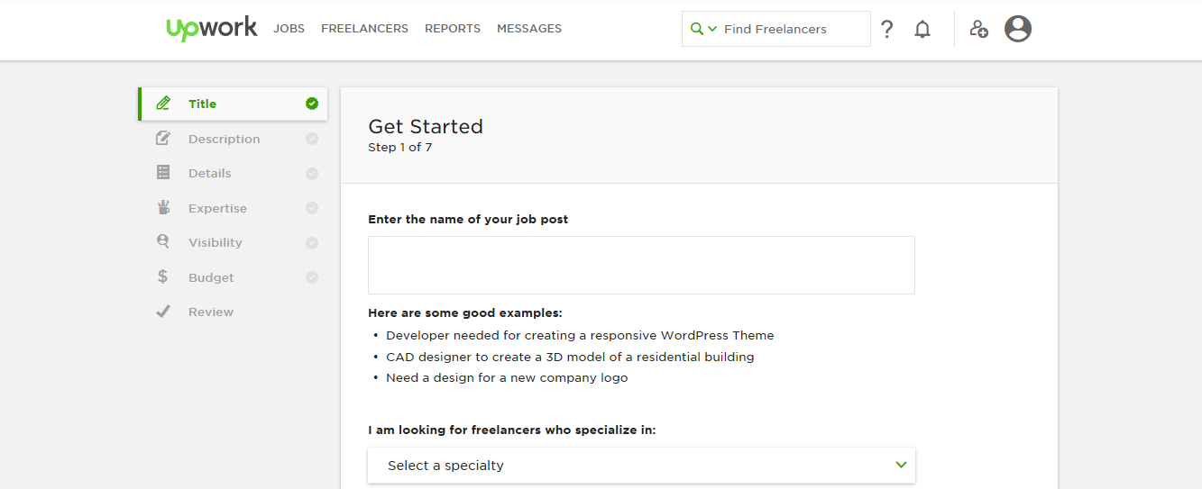Viewport: 1202px width, 489px height.
Task: Expand the search type dropdown arrow
Action: tap(712, 29)
